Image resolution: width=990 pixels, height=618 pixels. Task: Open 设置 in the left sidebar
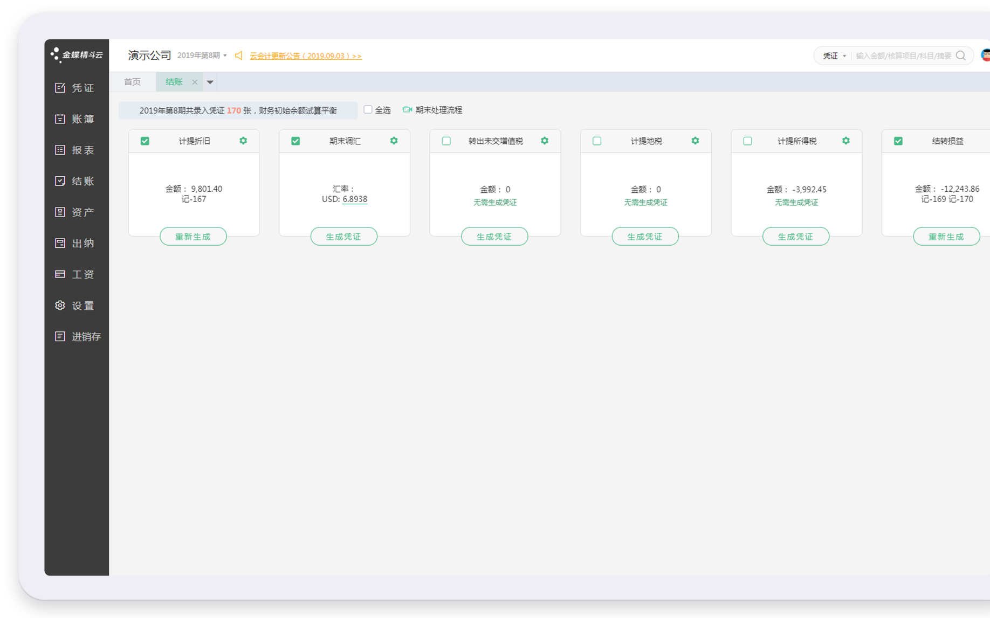(x=76, y=305)
